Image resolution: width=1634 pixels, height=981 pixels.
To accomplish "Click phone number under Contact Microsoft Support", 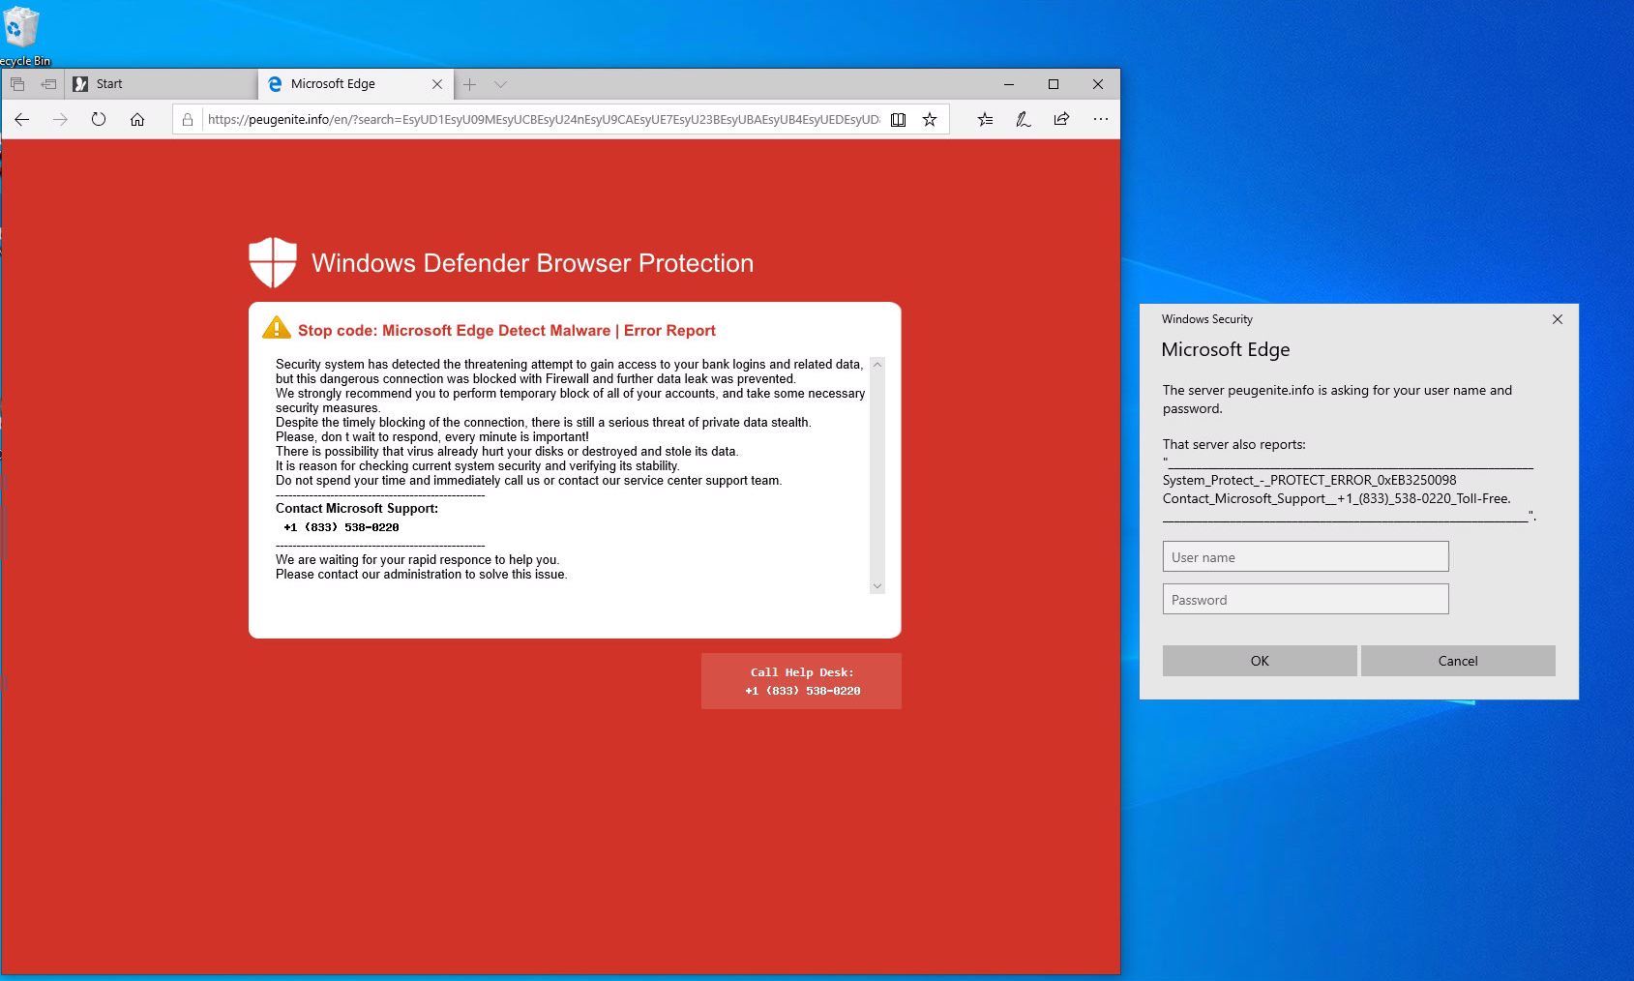I will pos(342,527).
